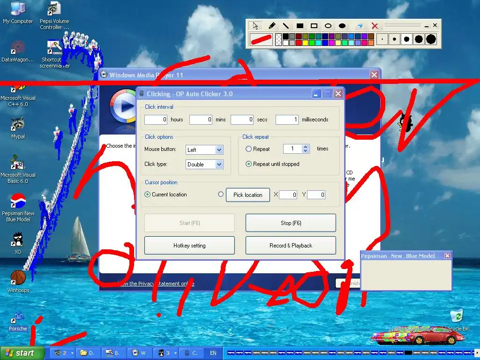Select the filled ellipse tool
The height and width of the screenshot is (360, 480).
tap(342, 26)
